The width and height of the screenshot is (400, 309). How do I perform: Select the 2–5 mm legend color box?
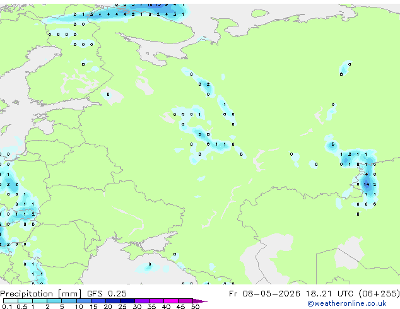(x=54, y=301)
